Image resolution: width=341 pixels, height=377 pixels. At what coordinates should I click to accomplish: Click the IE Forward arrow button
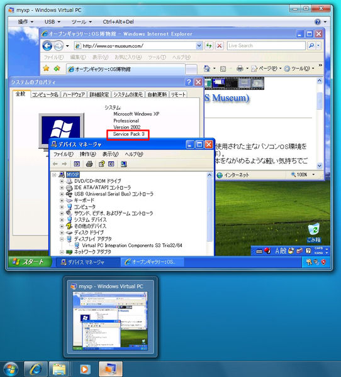(x=59, y=46)
